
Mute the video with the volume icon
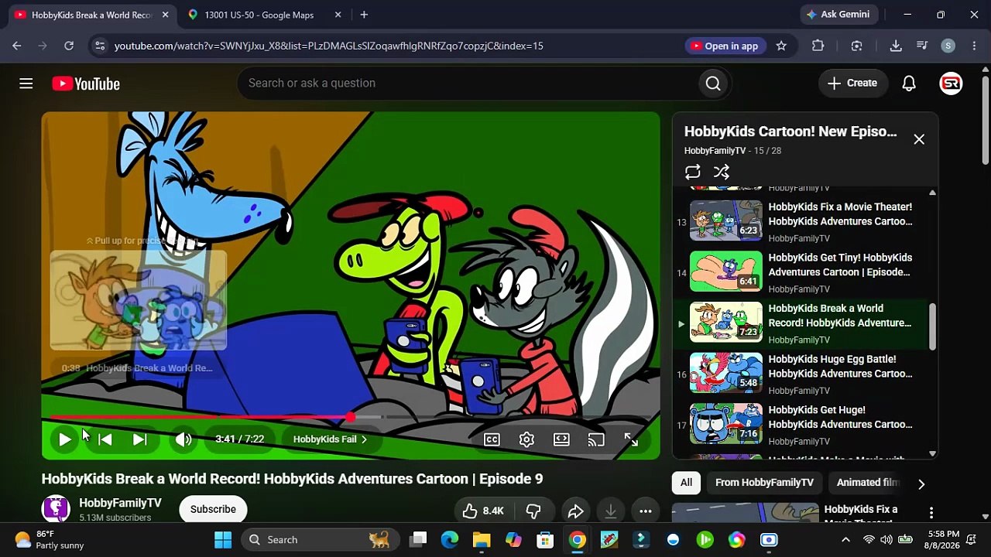coord(183,439)
